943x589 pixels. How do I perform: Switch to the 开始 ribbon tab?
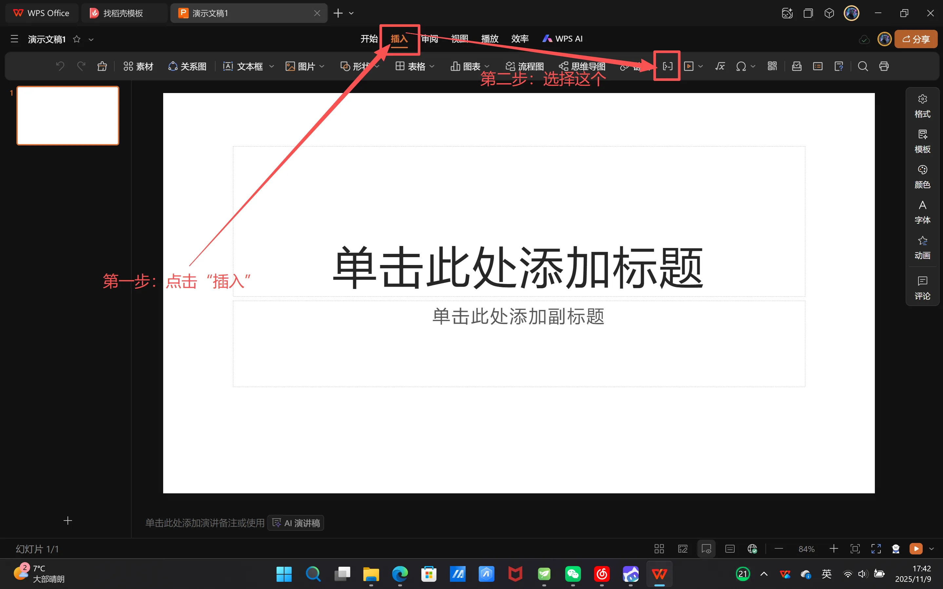[369, 39]
